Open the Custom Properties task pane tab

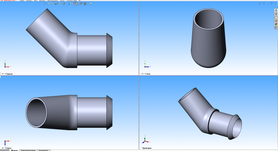[276, 28]
